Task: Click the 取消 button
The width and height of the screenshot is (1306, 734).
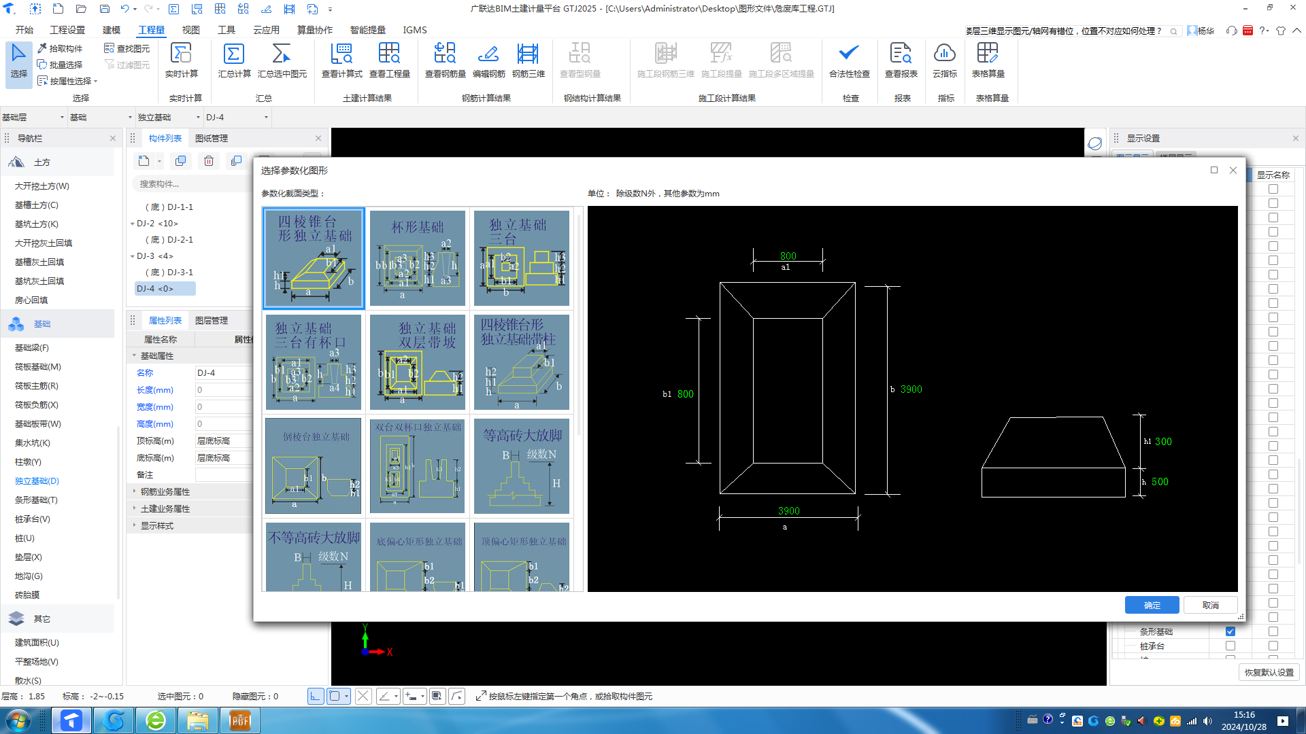Action: click(x=1211, y=605)
